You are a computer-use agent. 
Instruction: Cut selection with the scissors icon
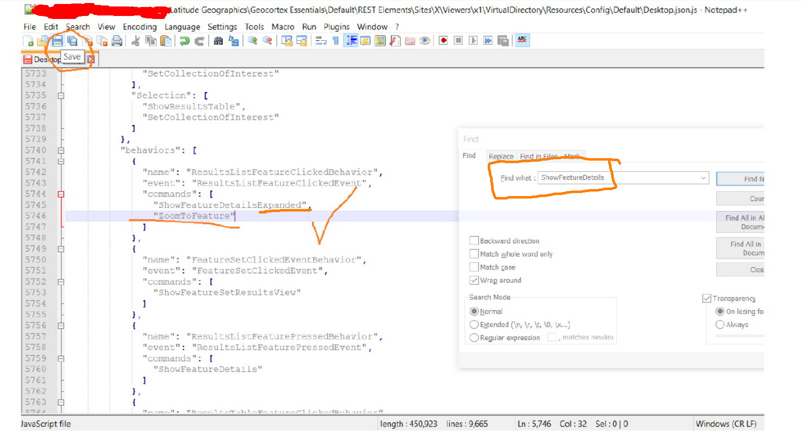pos(135,41)
